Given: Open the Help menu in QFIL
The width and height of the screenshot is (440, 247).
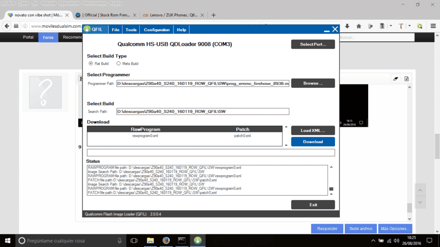Looking at the screenshot, I should pos(181,30).
